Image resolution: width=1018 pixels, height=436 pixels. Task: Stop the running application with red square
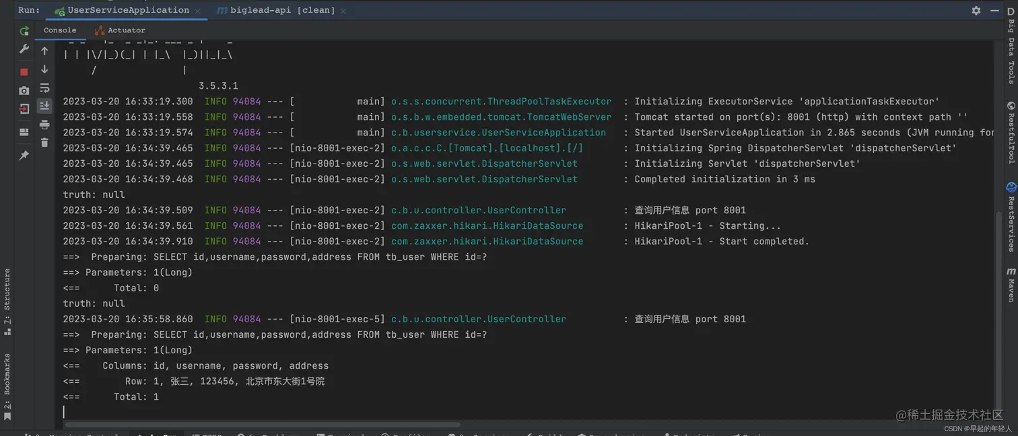pos(24,72)
